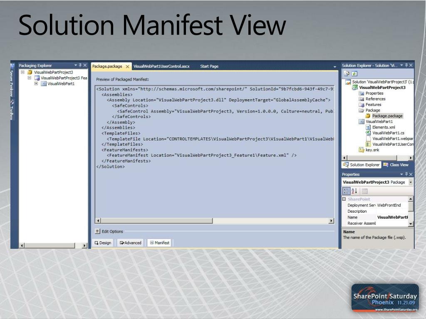
Task: Click manifest preview scrollbar right arrow
Action: [331, 221]
